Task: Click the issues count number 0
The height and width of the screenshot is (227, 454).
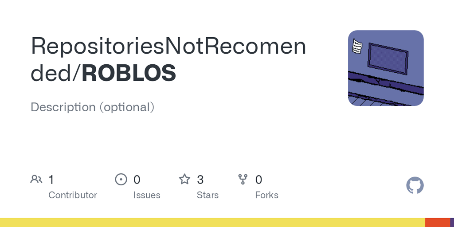Action: 137,180
